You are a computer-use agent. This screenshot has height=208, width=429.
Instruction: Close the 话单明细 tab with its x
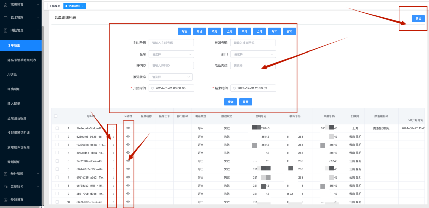tap(82, 6)
